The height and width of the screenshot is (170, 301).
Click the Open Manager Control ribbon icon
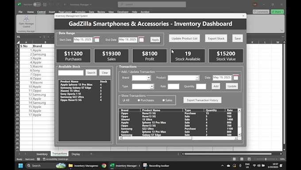[x=26, y=22]
